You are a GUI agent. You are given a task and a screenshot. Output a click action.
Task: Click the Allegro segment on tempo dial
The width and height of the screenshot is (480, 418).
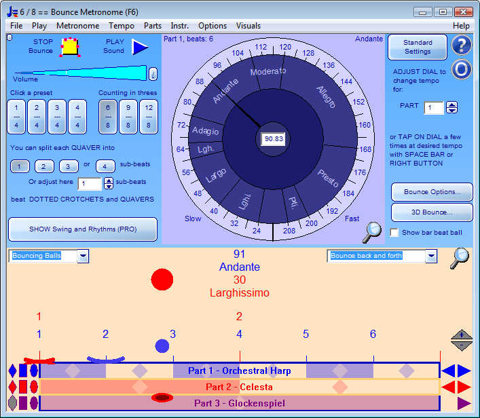(326, 97)
